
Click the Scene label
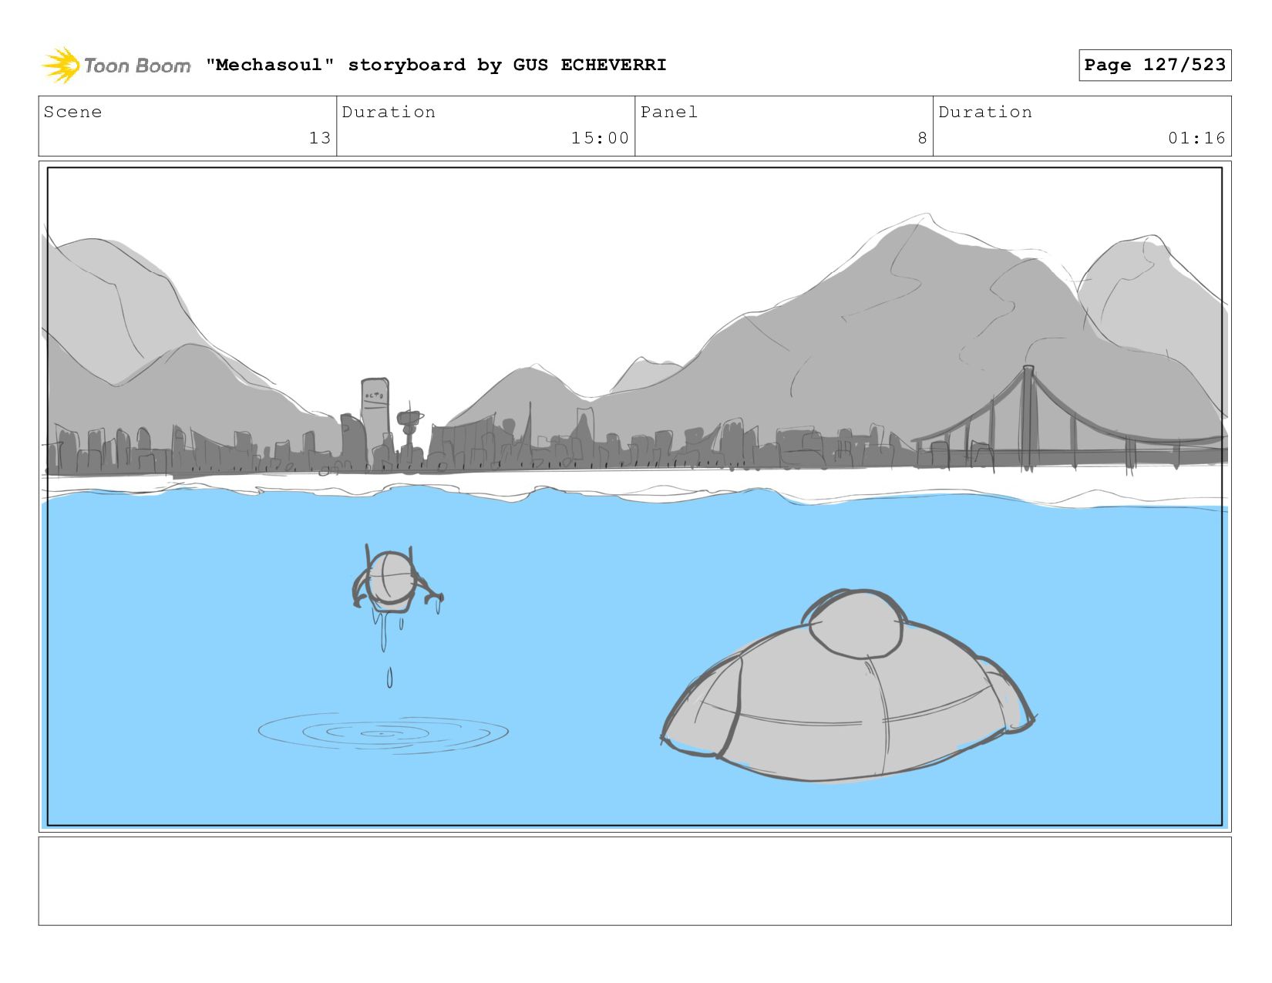pyautogui.click(x=72, y=112)
